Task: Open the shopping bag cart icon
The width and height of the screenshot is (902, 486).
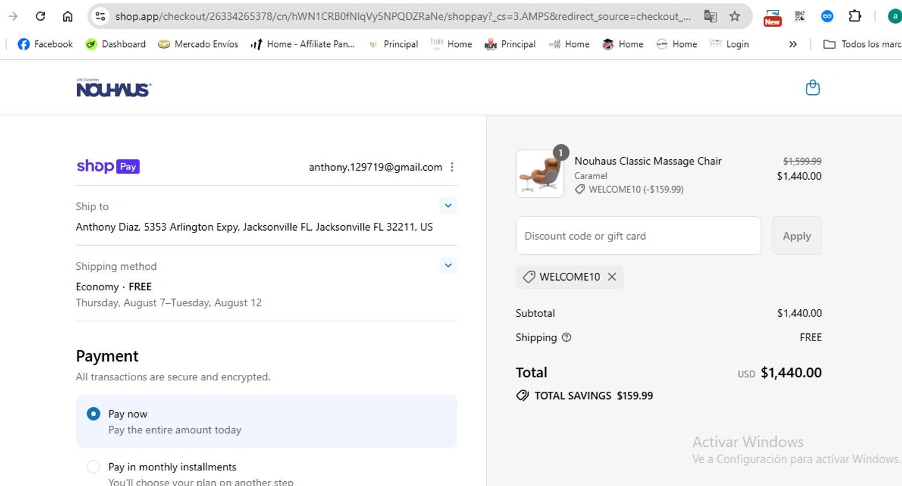Action: point(812,88)
